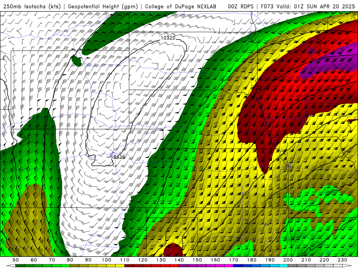The image size is (358, 268).
Task: Click the 'Geopotential Height (gpm)' title text
Action: coord(103,7)
